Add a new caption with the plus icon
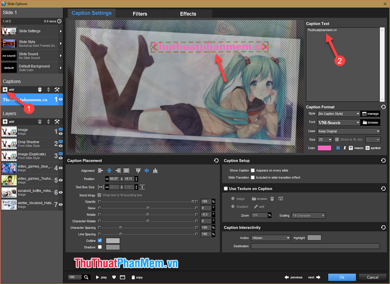Viewport: 390px width, 284px height. [5, 90]
